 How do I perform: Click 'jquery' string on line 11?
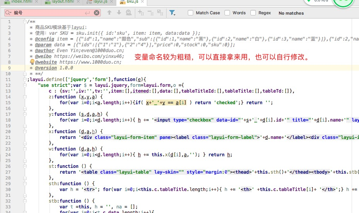click(x=78, y=79)
